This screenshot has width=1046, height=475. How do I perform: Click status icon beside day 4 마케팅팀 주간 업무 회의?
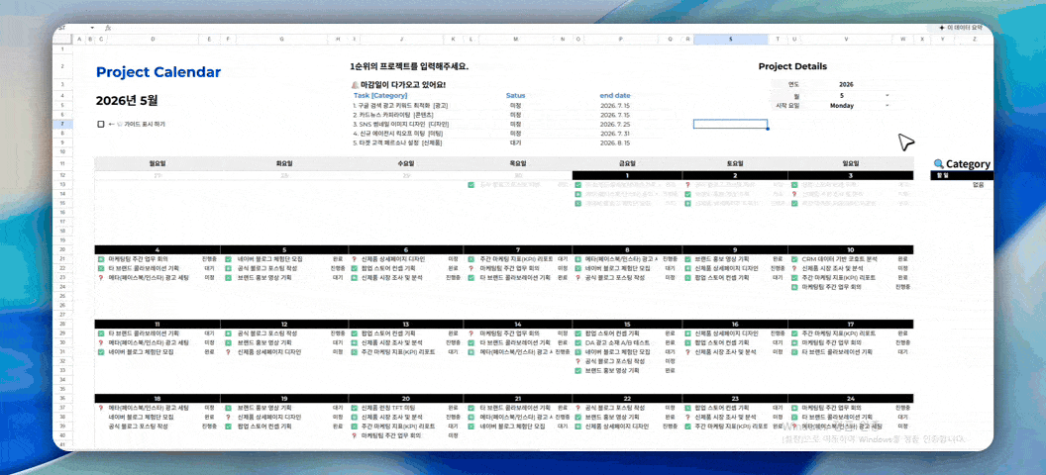point(101,258)
